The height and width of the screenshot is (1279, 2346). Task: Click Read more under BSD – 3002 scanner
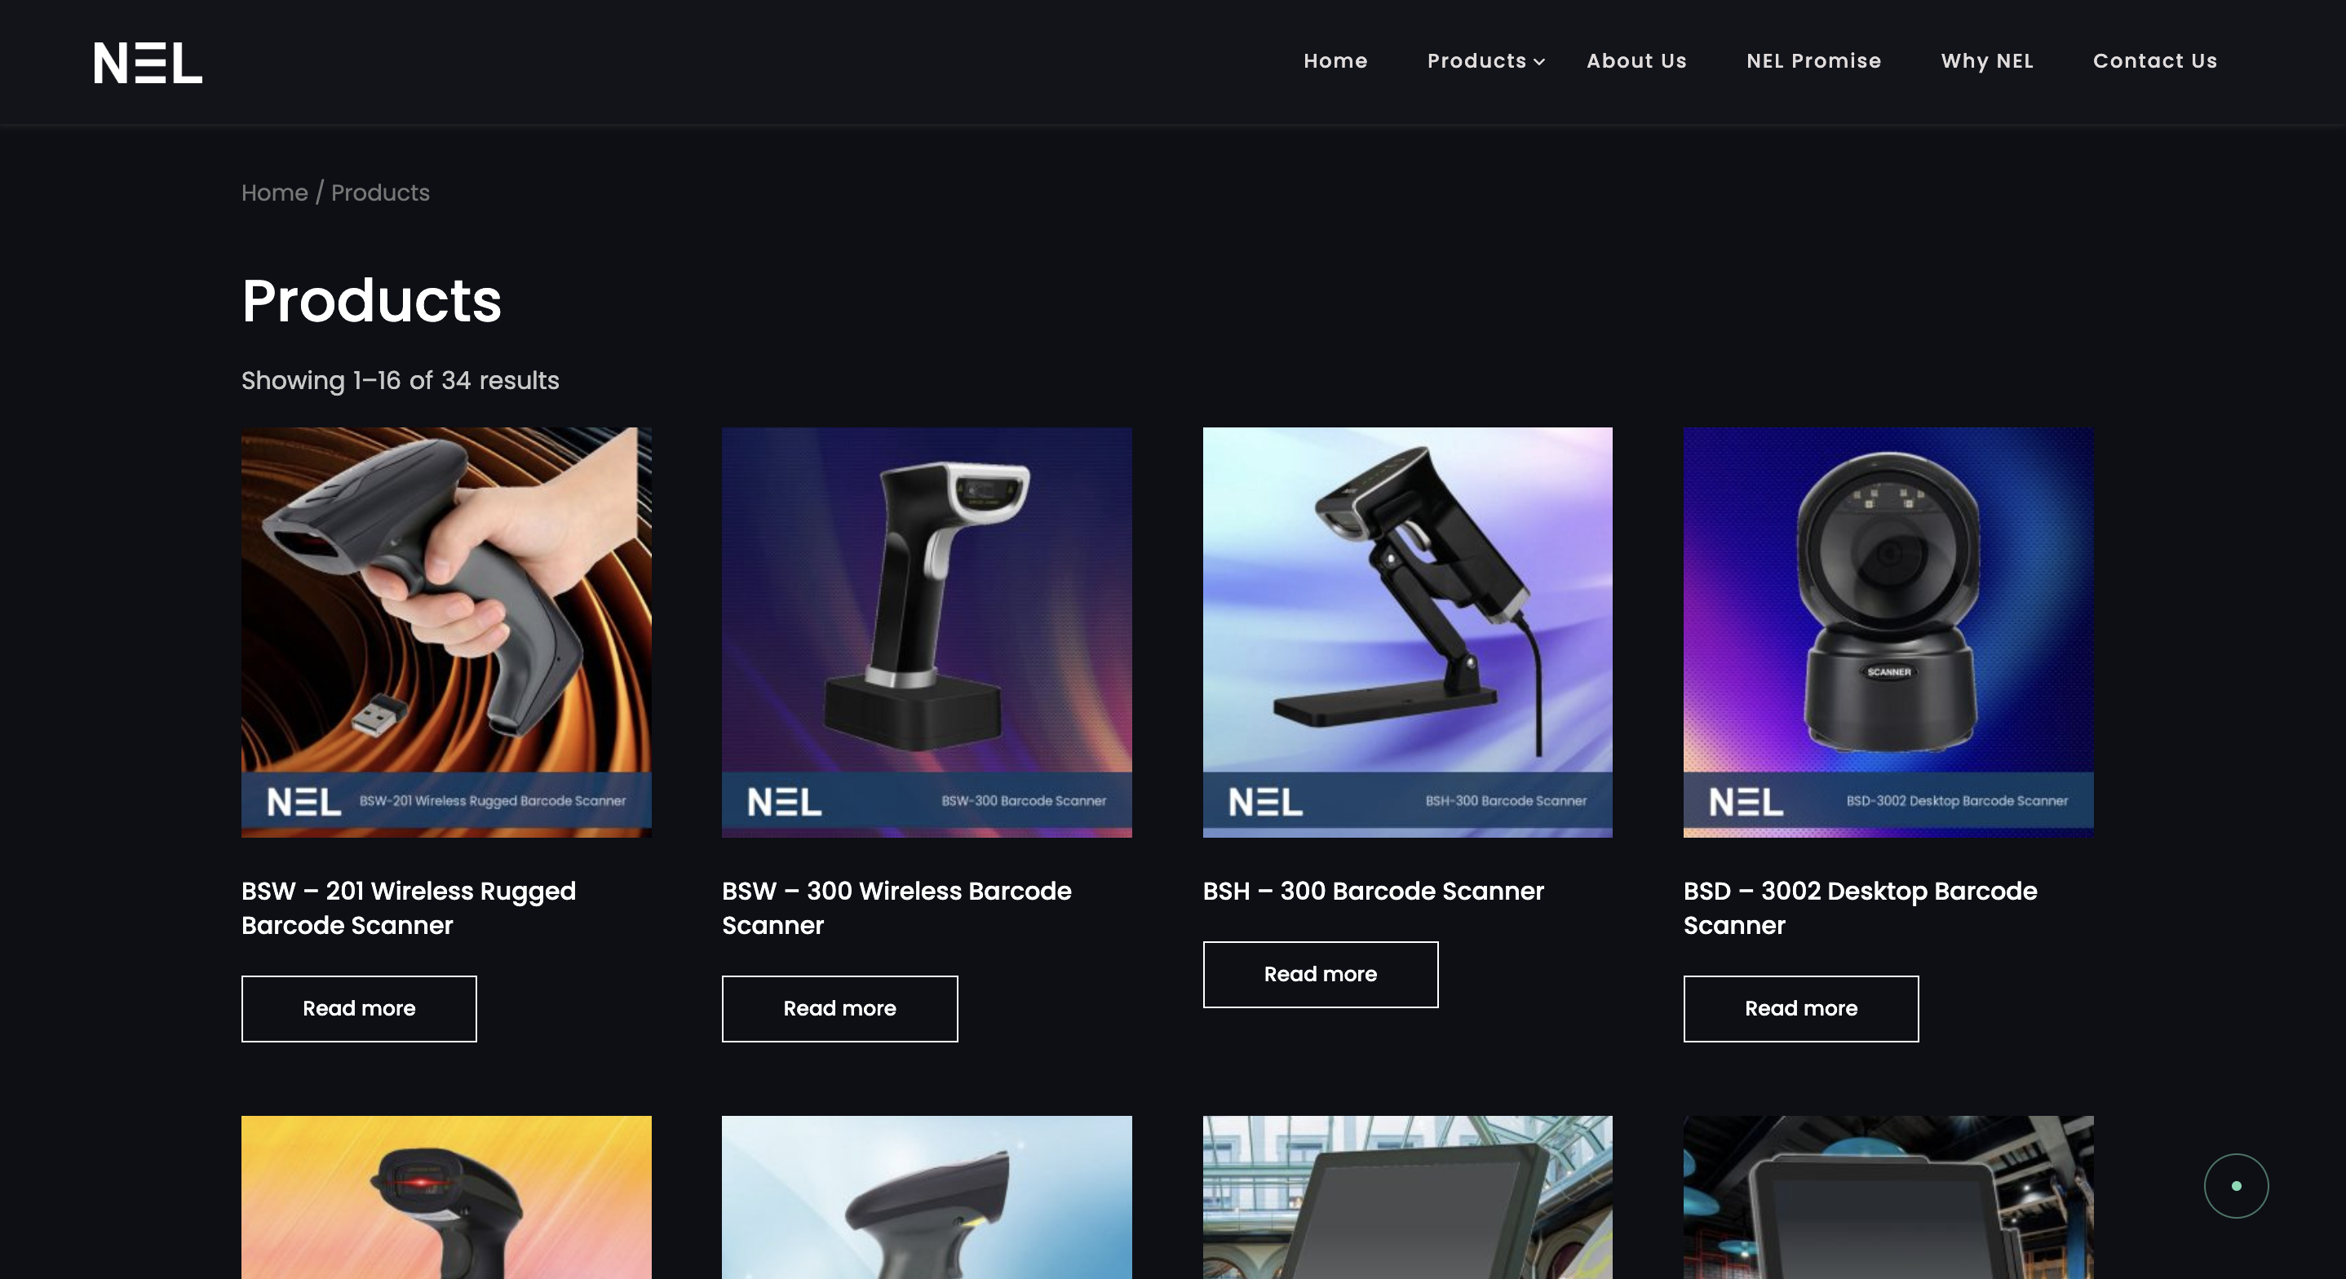[x=1800, y=1008]
